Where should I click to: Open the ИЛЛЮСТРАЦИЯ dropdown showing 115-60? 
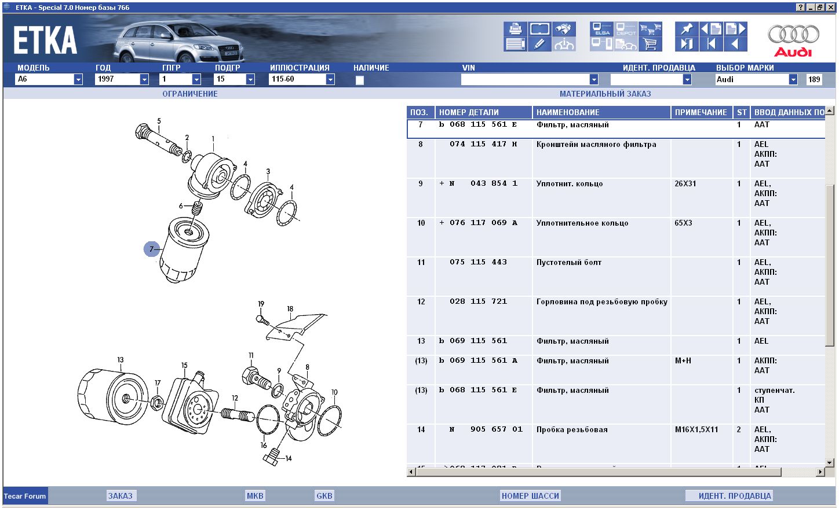[x=330, y=79]
